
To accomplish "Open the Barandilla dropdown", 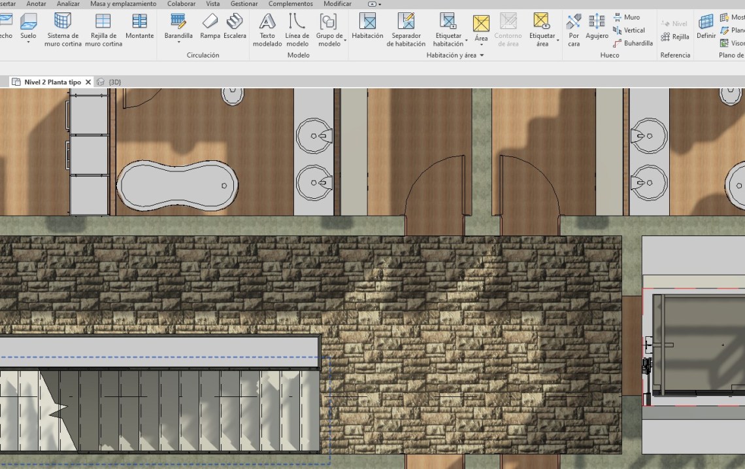I will 178,43.
